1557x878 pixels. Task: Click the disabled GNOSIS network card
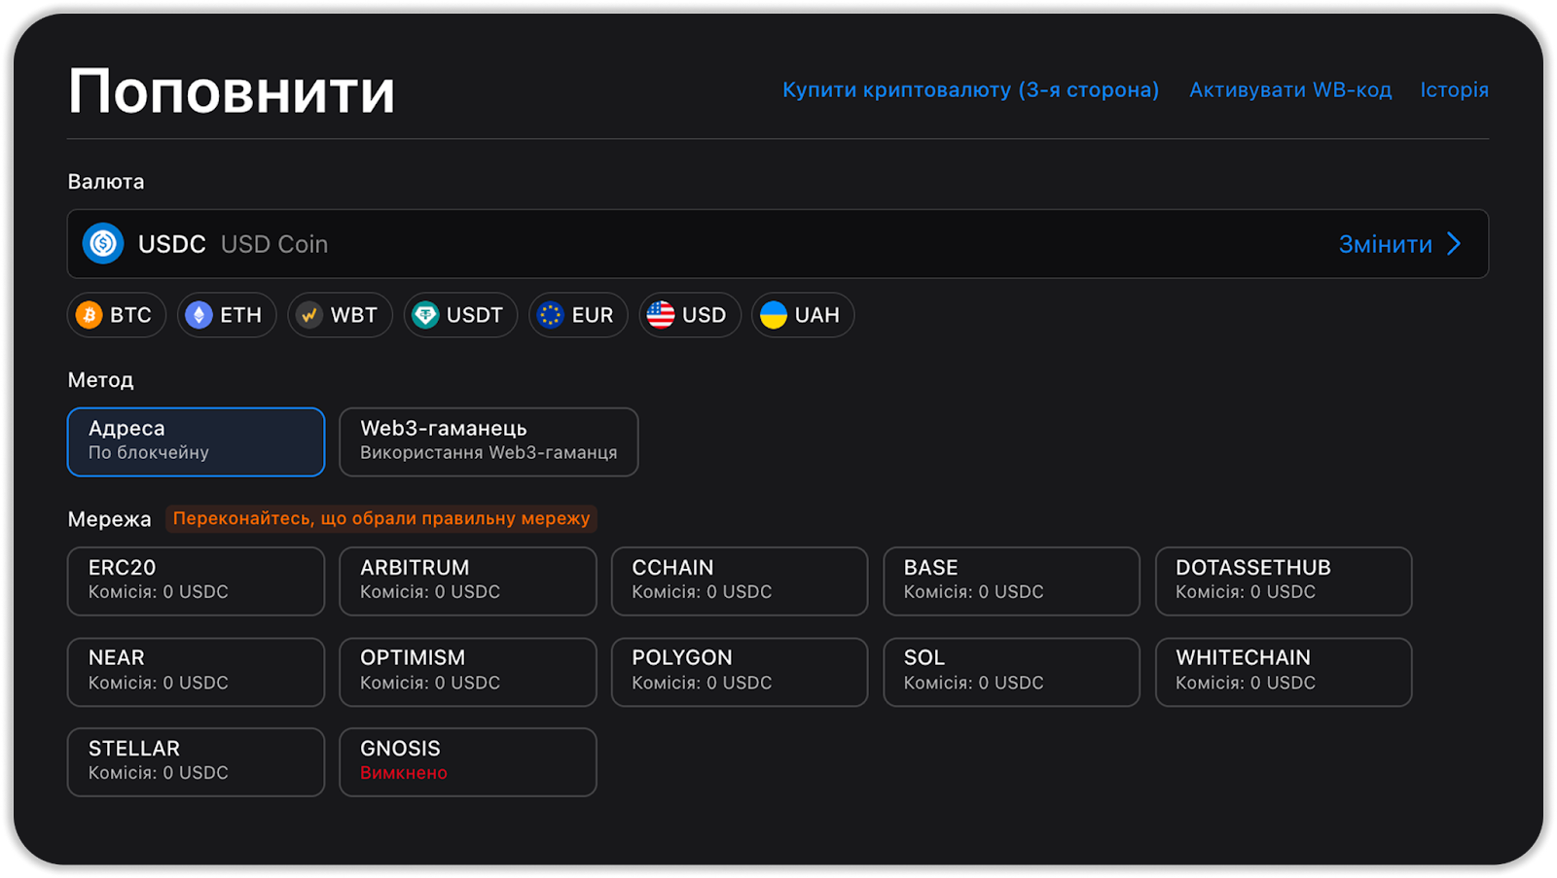click(x=467, y=762)
